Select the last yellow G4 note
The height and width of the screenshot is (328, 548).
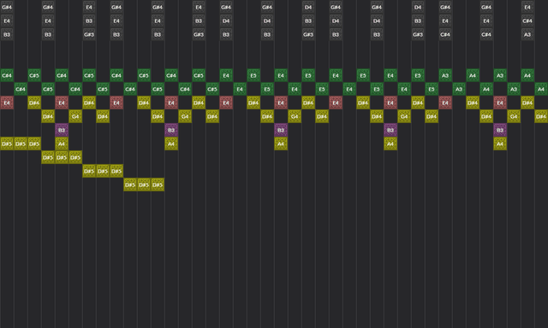pyautogui.click(x=514, y=116)
